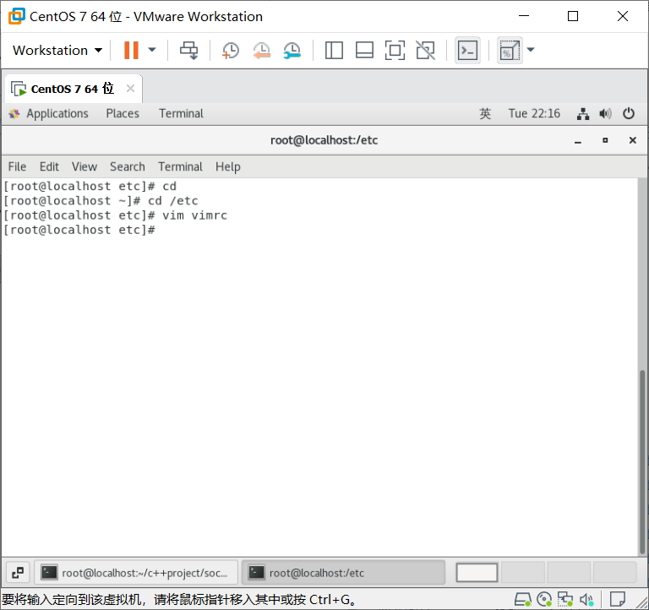Click the stretch guest display icon
This screenshot has width=649, height=610.
pyautogui.click(x=510, y=51)
